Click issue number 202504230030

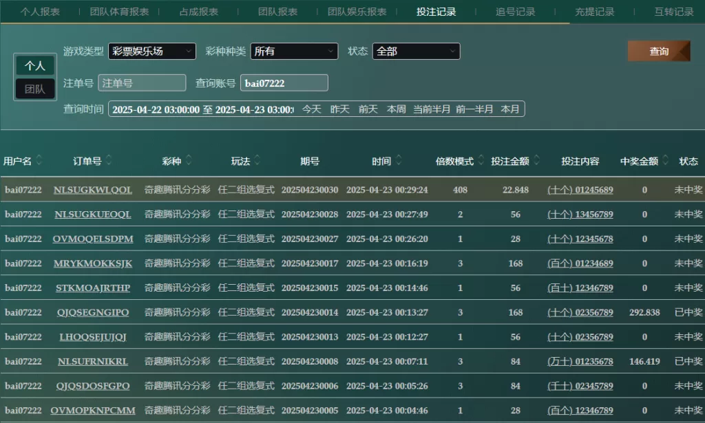(310, 190)
